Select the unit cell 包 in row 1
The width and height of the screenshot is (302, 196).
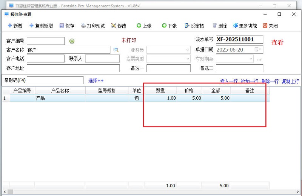pyautogui.click(x=137, y=98)
